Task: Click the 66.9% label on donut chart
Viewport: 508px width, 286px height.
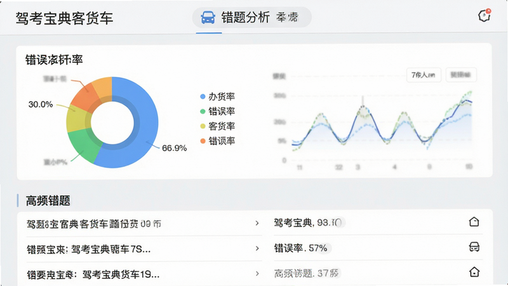Action: click(174, 148)
